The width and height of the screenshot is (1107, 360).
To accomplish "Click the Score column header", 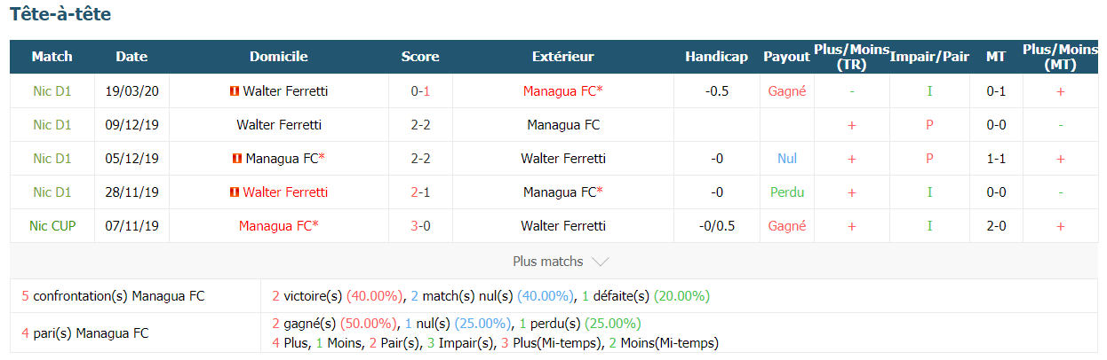I will coord(420,57).
